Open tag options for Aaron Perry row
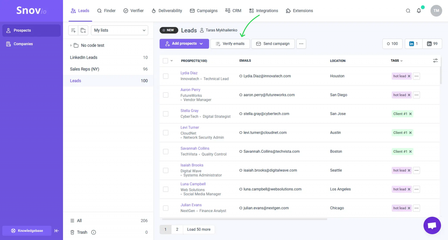Image resolution: width=448 pixels, height=240 pixels. tap(416, 95)
